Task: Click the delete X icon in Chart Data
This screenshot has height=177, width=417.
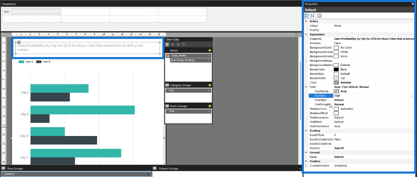Action: click(x=184, y=44)
